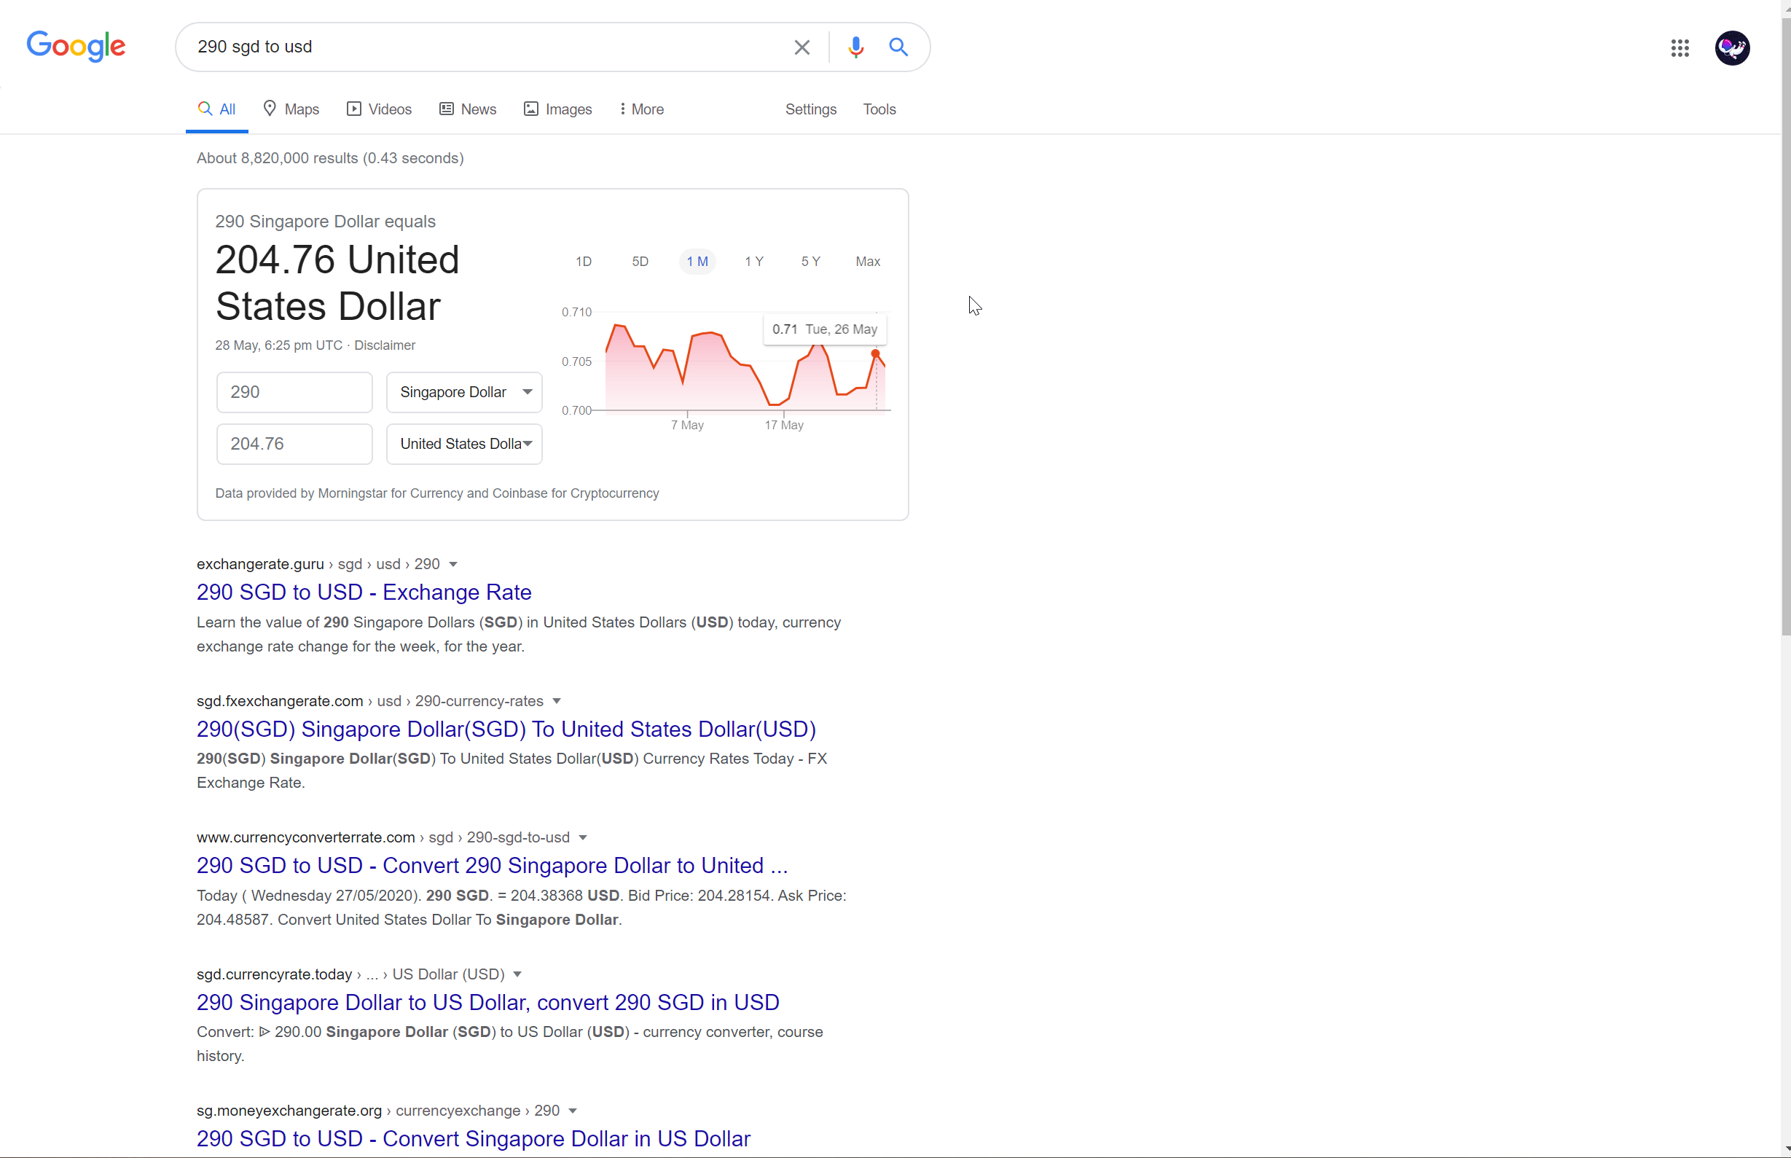Click the blue search magnifier icon
The width and height of the screenshot is (1791, 1158).
click(x=898, y=47)
